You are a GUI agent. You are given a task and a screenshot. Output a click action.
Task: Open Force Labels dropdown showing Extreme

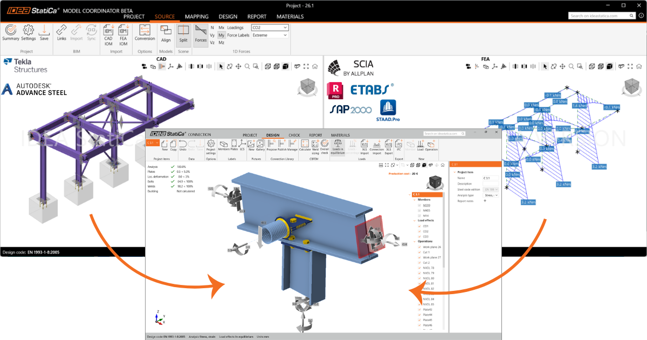pyautogui.click(x=270, y=35)
